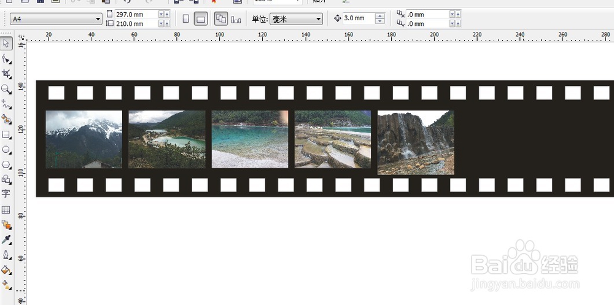Select the Fill bucket tool
This screenshot has width=614, height=305.
[6, 269]
